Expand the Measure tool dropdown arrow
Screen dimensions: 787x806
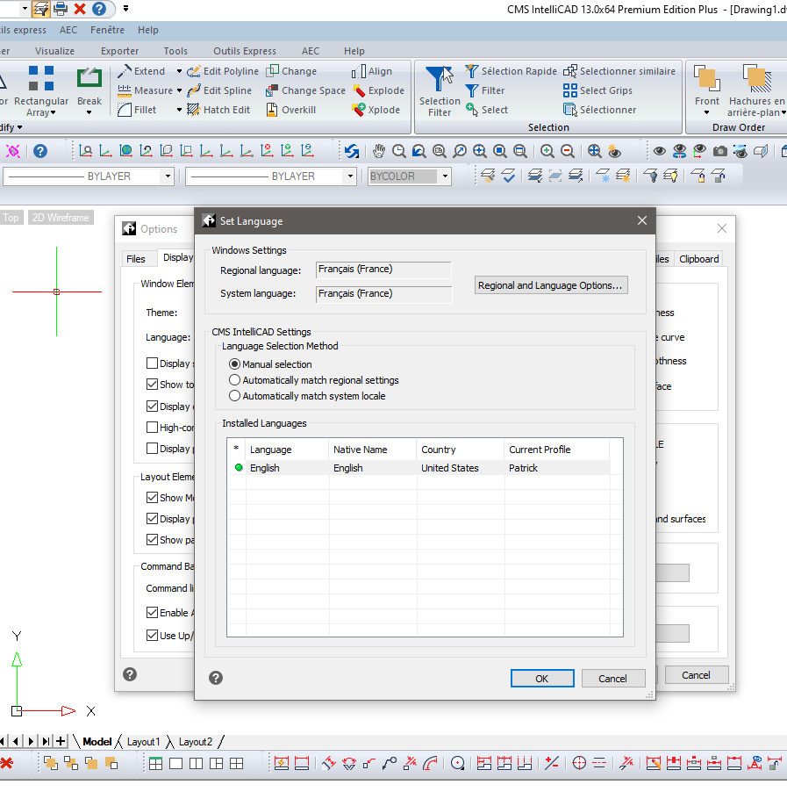pyautogui.click(x=179, y=90)
